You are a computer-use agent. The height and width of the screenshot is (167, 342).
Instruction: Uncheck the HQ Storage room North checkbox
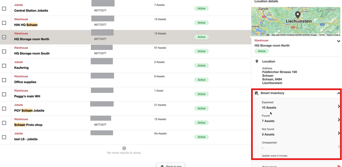[x=4, y=37]
